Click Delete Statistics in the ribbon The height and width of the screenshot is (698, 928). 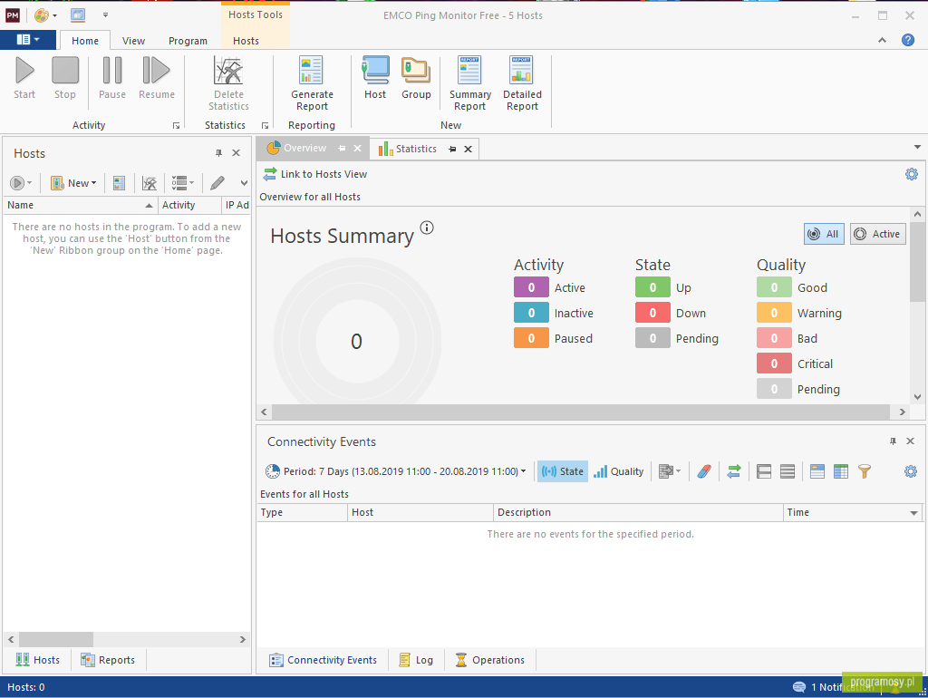coord(228,83)
